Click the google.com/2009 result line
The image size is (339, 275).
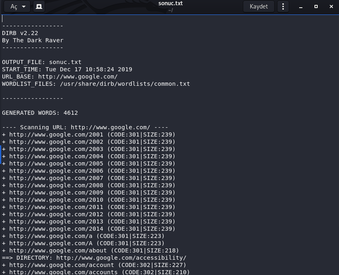tap(88, 193)
